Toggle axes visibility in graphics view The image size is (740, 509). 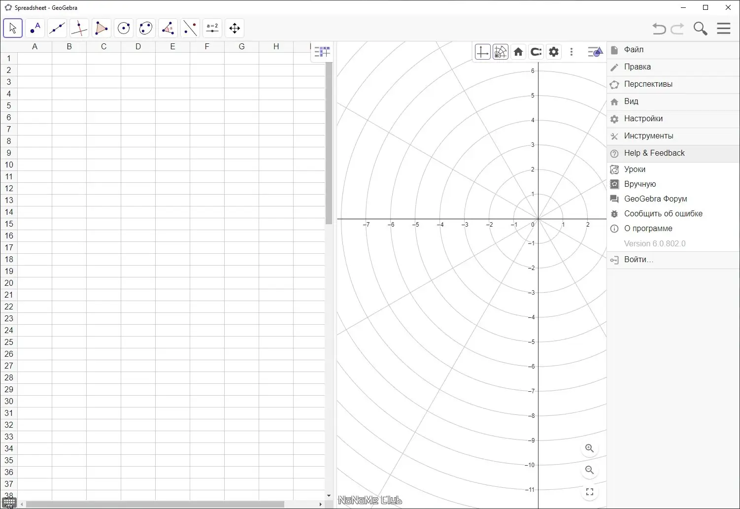(482, 52)
